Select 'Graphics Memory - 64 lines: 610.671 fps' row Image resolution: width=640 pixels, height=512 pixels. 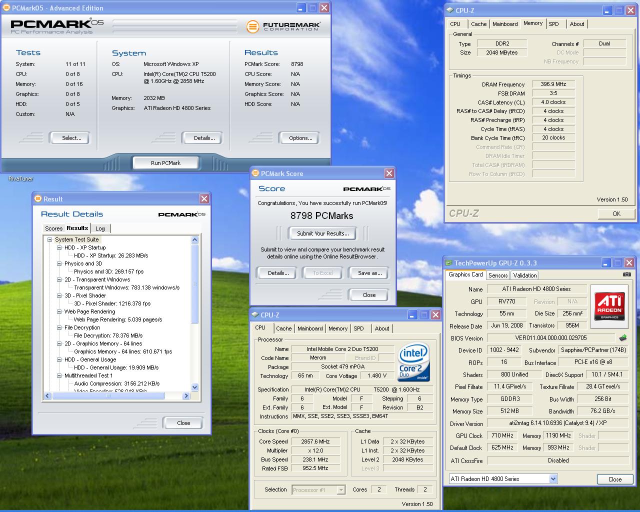coord(123,351)
